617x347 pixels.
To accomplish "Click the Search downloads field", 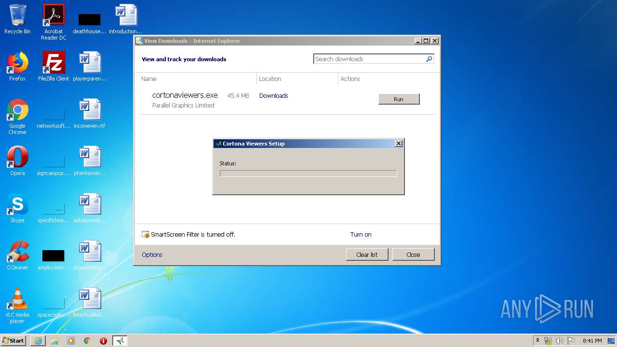I will click(x=369, y=59).
